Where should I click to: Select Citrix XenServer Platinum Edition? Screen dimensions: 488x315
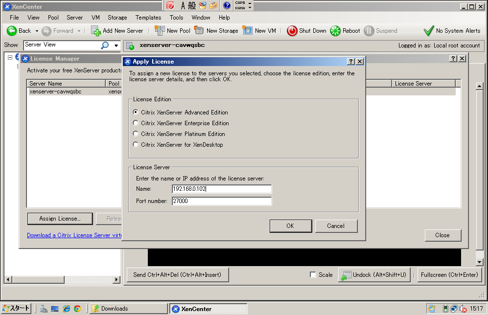coord(136,134)
